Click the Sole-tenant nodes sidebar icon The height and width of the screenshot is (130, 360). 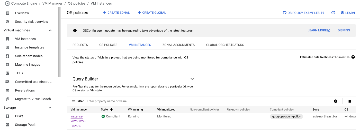(7, 56)
